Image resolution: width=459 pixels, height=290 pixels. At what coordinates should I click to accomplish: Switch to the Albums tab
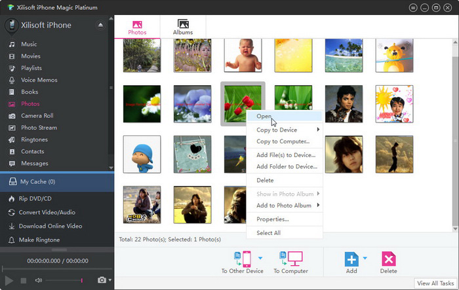point(183,26)
